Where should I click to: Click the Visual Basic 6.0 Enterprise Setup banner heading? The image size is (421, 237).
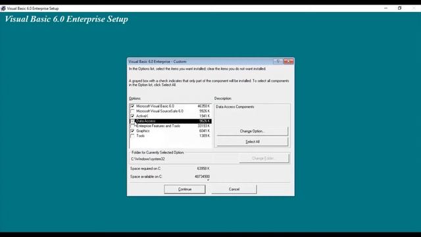click(x=66, y=19)
